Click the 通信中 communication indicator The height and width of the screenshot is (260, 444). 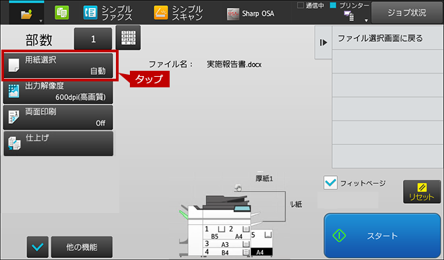pyautogui.click(x=311, y=5)
